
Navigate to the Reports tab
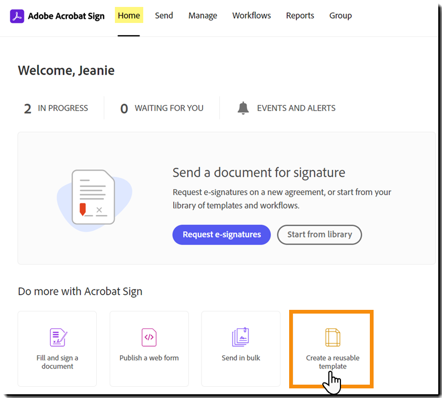point(300,15)
